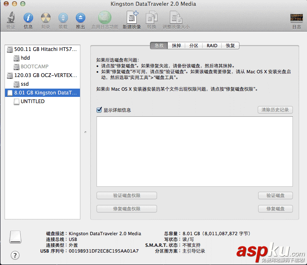This screenshot has height=265, width=307.
Task: Select the 8.01 GB Kingston DataT disk
Action: (43, 93)
